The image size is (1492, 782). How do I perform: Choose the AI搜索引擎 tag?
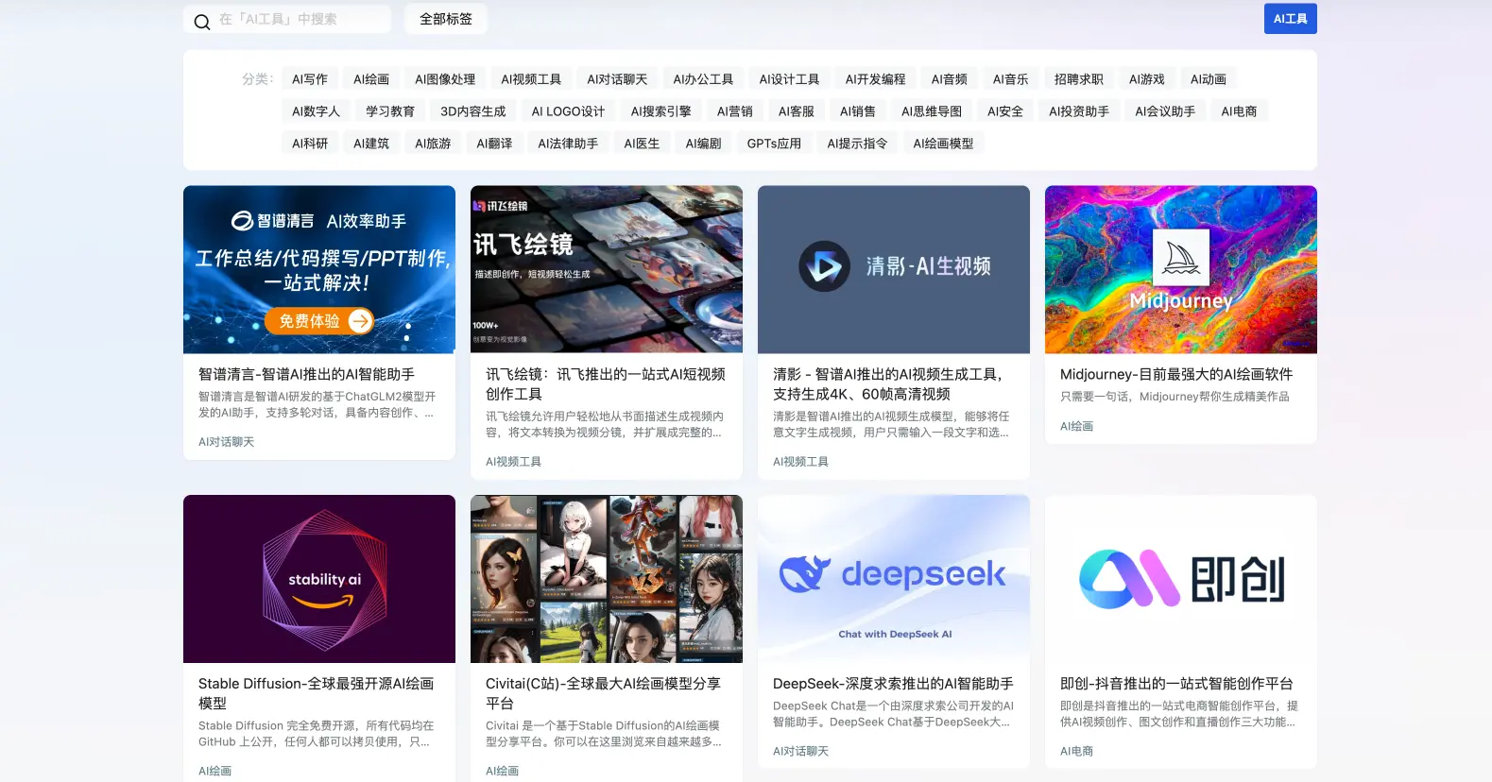(660, 111)
